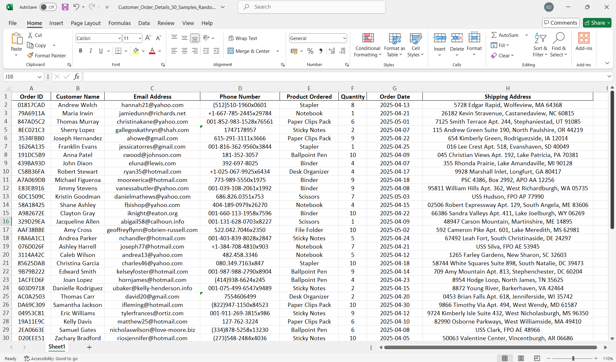Click the Save icon in title bar

click(x=65, y=7)
